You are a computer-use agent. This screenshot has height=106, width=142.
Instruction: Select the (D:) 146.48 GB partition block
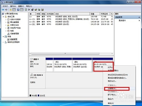click(x=82, y=65)
